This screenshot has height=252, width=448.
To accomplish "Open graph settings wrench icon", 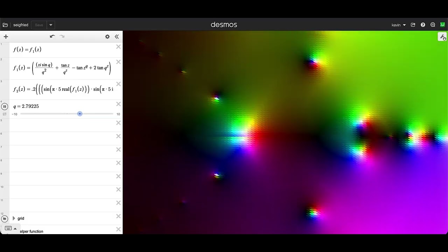I will click(x=442, y=37).
